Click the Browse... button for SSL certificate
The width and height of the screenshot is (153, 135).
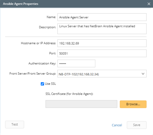click(133, 104)
